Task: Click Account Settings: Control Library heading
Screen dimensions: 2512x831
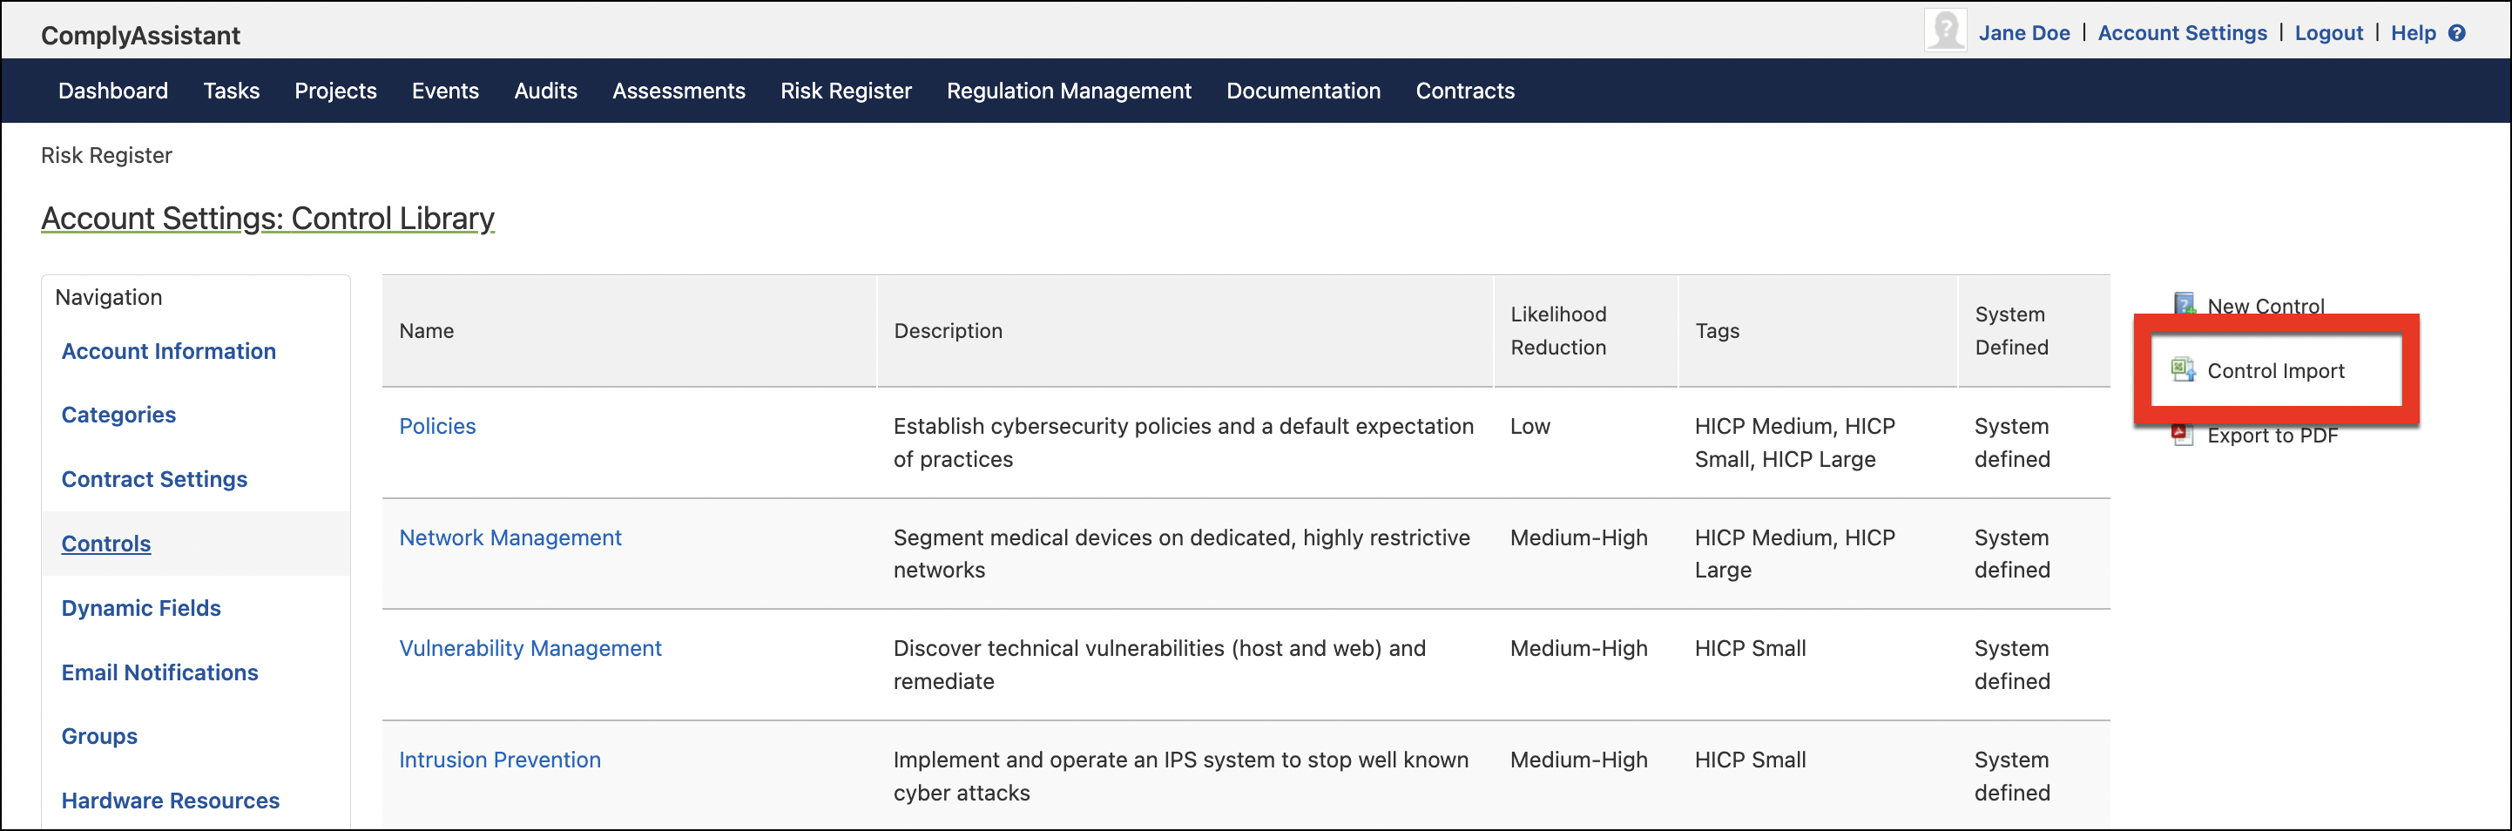Action: point(267,219)
